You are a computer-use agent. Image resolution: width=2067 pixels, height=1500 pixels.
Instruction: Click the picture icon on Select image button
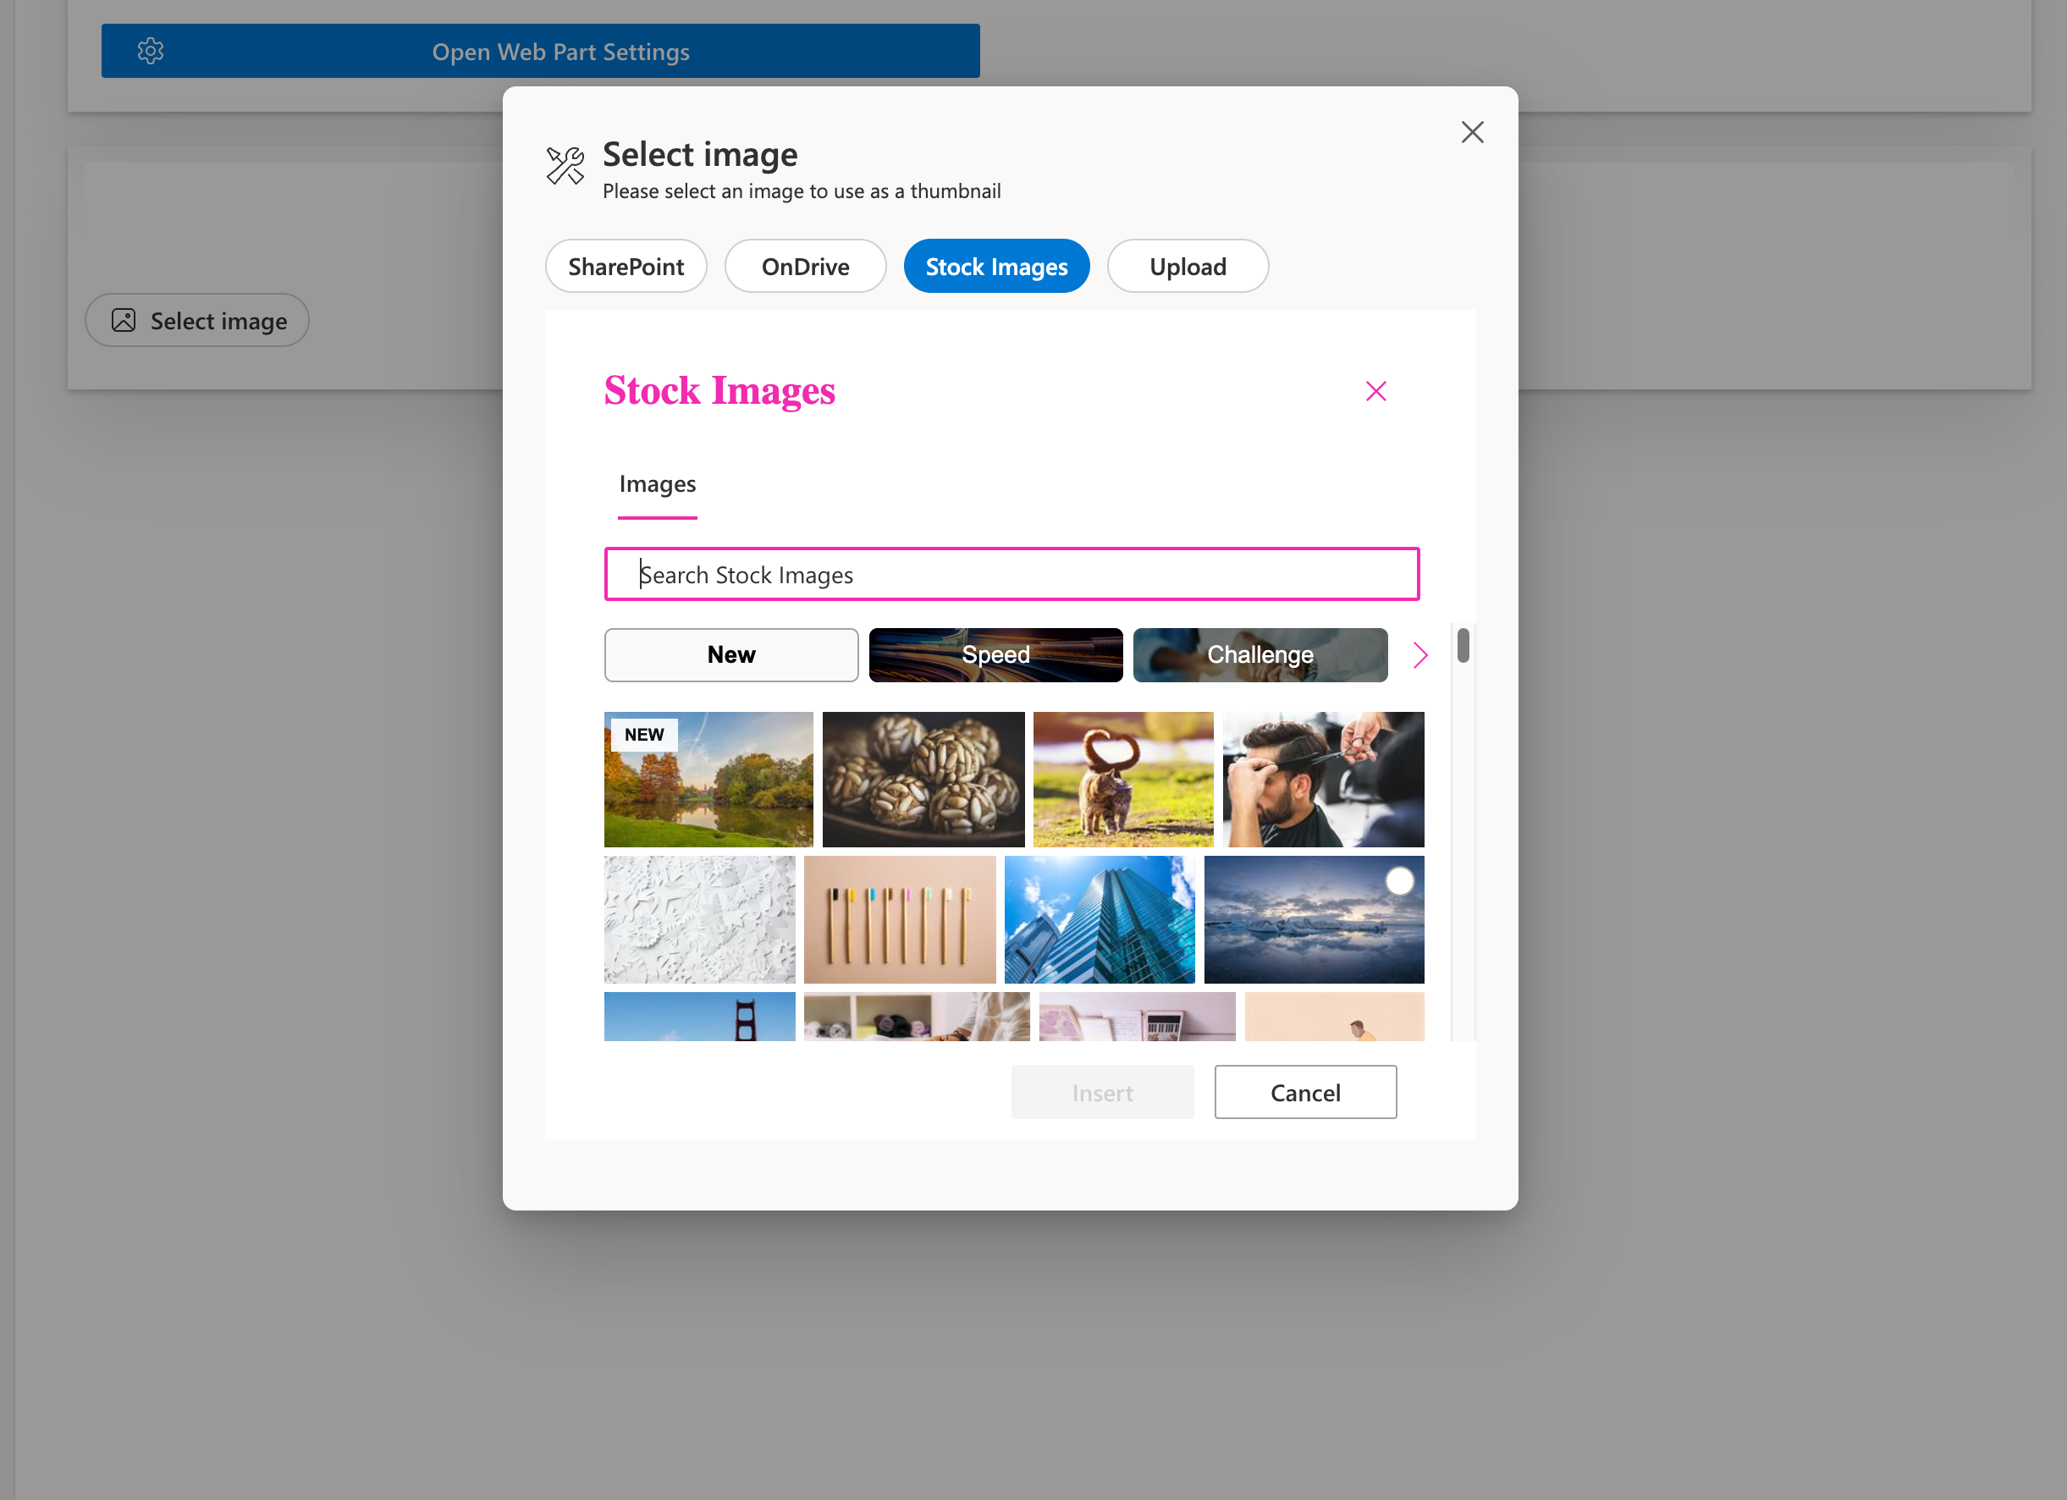coord(124,321)
